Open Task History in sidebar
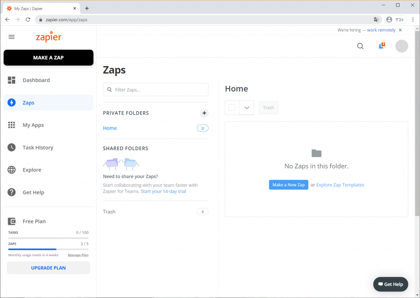 tap(48, 147)
